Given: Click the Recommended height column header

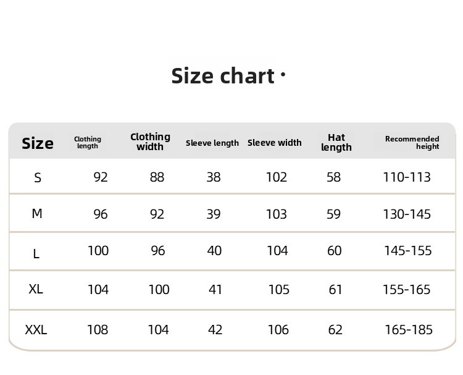Looking at the screenshot, I should 412,143.
